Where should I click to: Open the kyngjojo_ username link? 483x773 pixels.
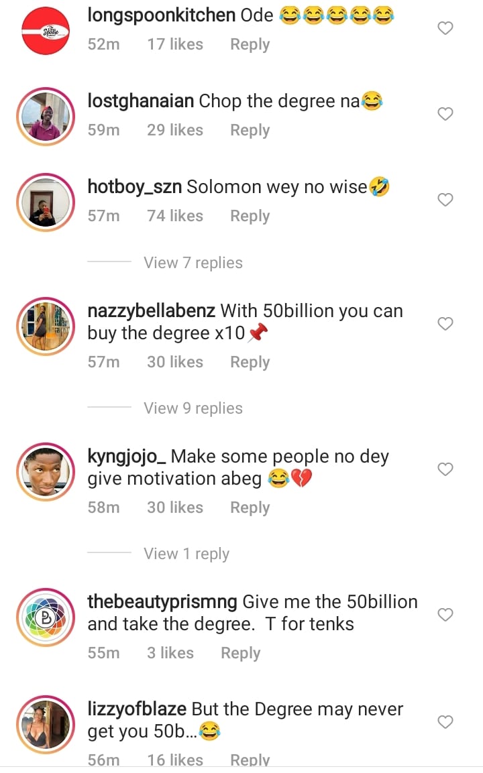pyautogui.click(x=127, y=457)
